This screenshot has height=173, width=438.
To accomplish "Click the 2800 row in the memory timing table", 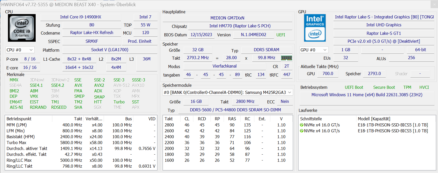I will point(227,125).
